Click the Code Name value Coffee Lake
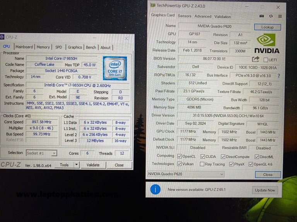297x222 pixels. coord(44,64)
